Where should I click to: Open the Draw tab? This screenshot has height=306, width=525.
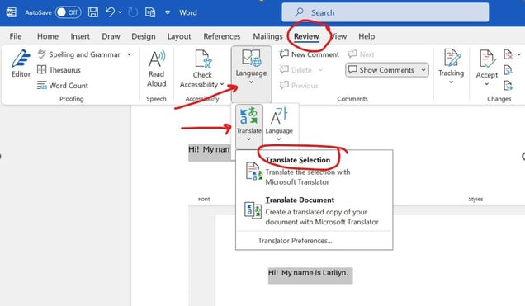click(111, 36)
